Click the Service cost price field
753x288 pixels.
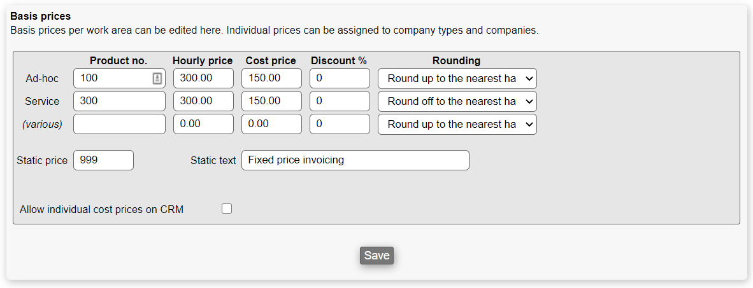tap(271, 102)
